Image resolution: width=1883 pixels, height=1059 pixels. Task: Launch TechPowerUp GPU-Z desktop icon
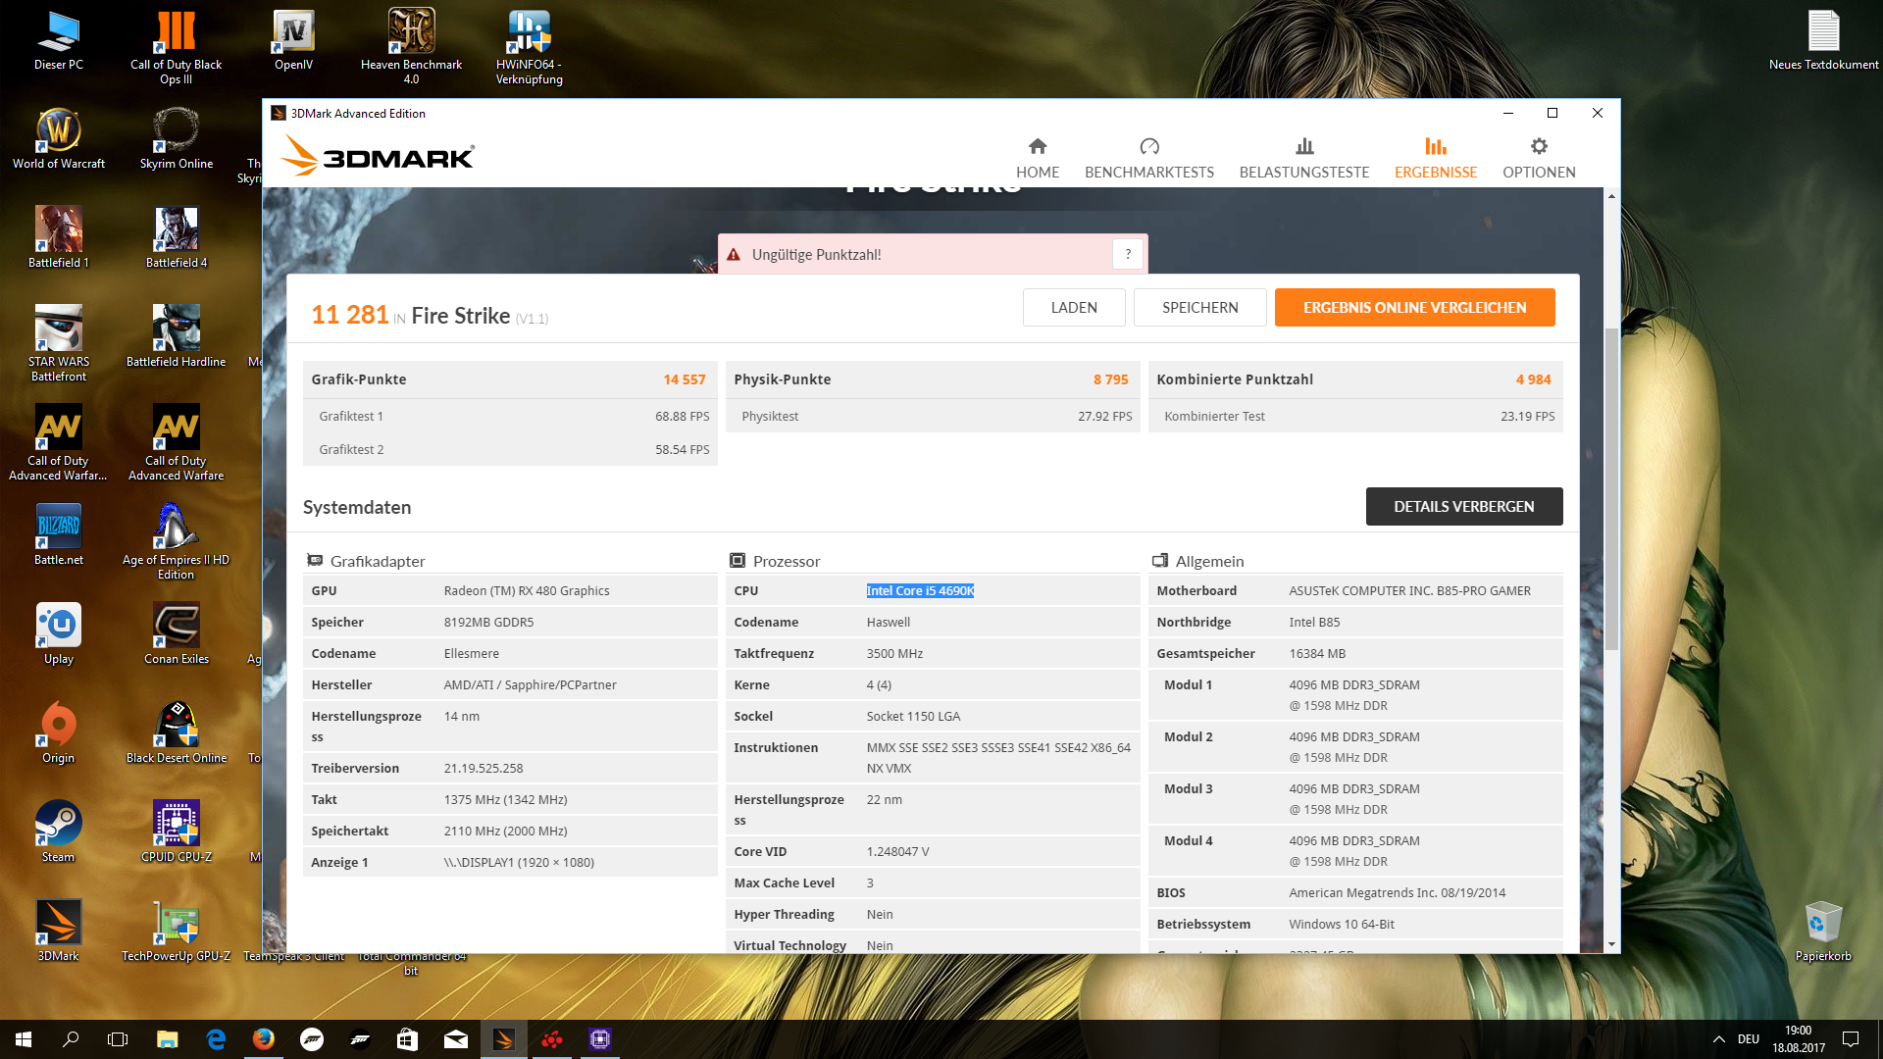[x=176, y=925]
